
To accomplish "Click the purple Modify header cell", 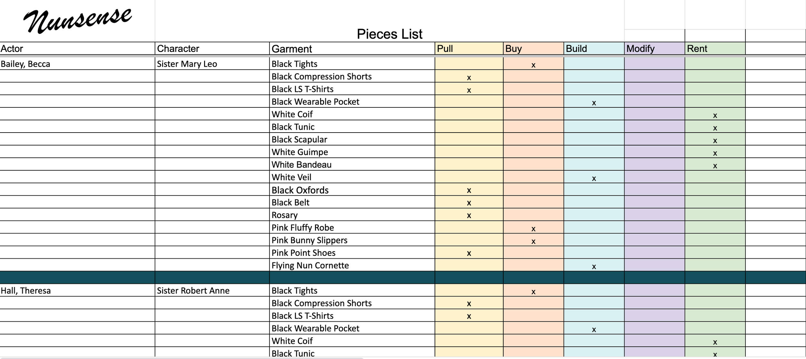I will [654, 48].
